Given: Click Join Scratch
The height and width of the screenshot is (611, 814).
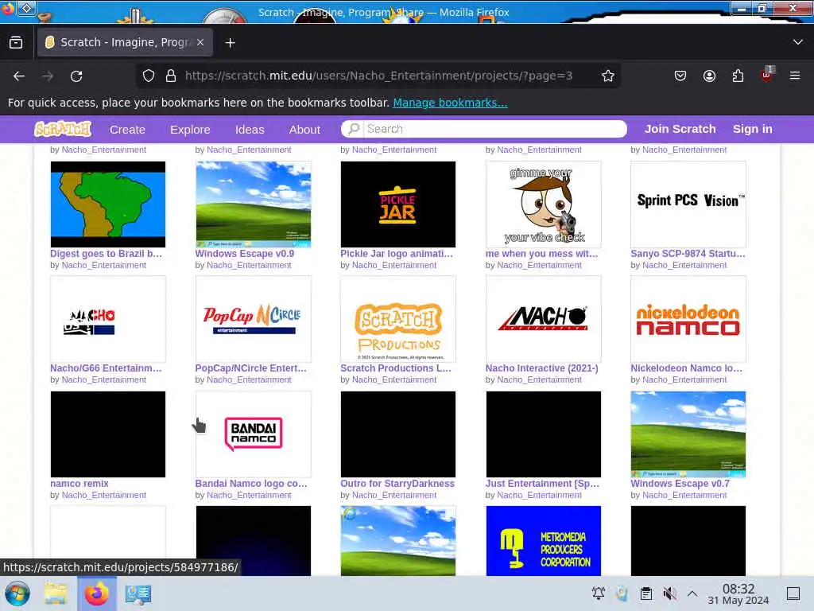Looking at the screenshot, I should (680, 129).
